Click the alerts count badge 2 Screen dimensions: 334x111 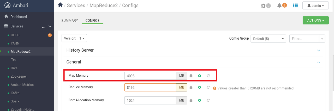pos(284,5)
